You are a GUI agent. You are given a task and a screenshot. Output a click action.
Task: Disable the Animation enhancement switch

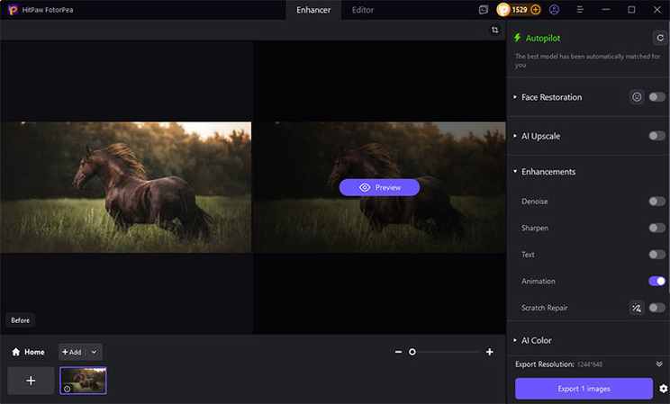pyautogui.click(x=656, y=281)
